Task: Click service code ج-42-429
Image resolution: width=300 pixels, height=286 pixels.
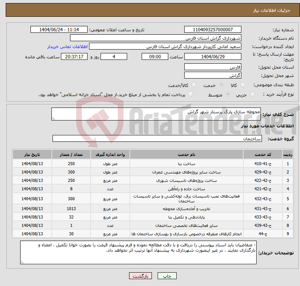Action: point(263,172)
